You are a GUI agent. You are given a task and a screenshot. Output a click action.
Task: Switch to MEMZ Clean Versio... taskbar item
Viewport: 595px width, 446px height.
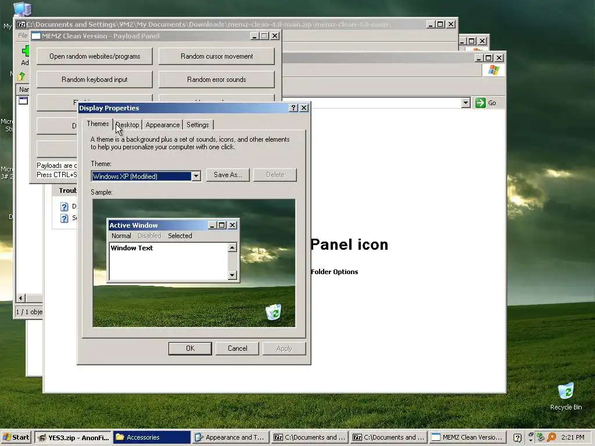[468, 437]
